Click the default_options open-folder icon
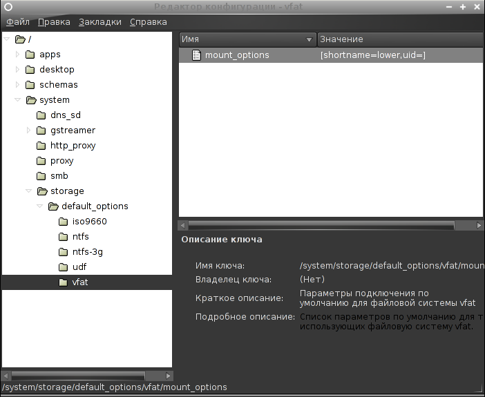The height and width of the screenshot is (397, 485). coord(53,206)
